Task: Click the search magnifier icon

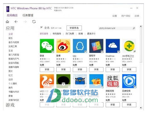Action: 134,28
